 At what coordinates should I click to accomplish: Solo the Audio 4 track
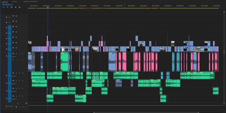19,88
